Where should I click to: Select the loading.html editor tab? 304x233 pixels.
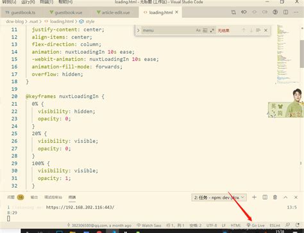[160, 12]
